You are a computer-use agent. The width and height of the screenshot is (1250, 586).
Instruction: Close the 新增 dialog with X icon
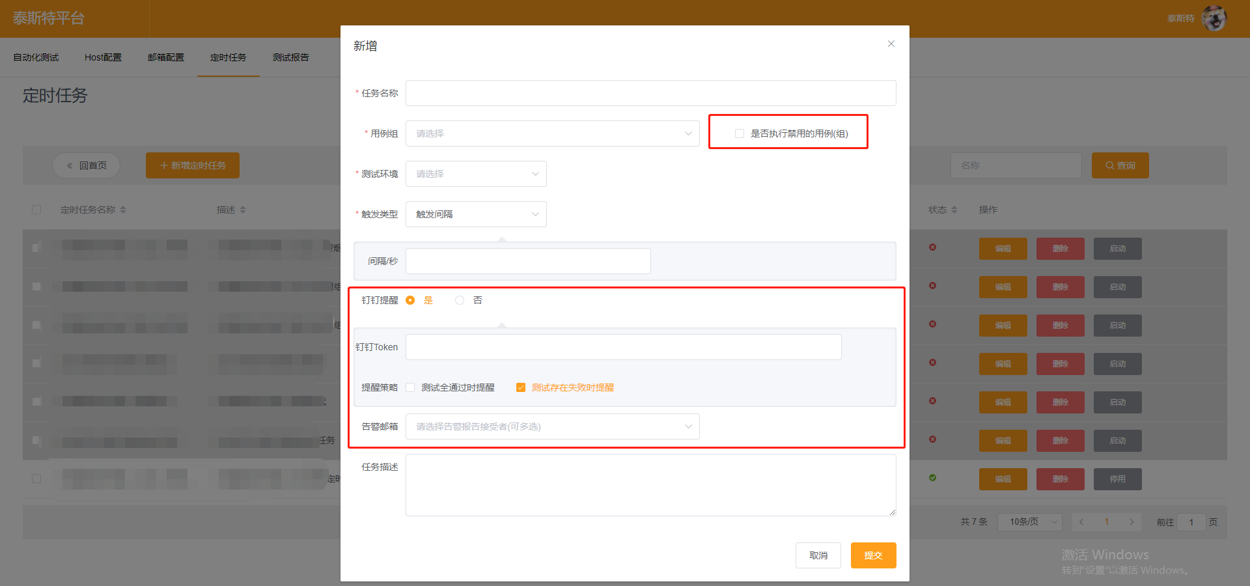tap(891, 44)
